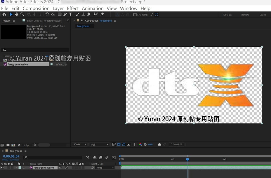Image resolution: width=271 pixels, height=178 pixels.
Task: Take a snapshot with the camera icon
Action: pos(159,144)
